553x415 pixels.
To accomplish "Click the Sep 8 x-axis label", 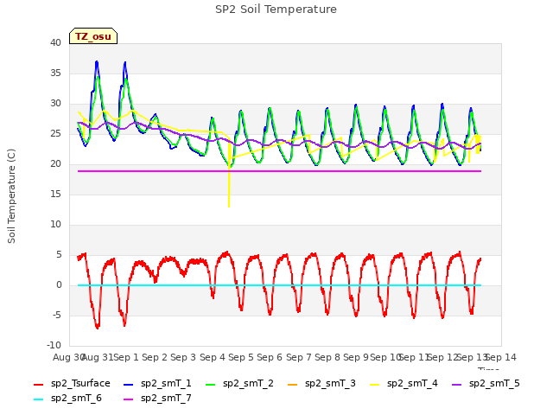I will pyautogui.click(x=327, y=357).
